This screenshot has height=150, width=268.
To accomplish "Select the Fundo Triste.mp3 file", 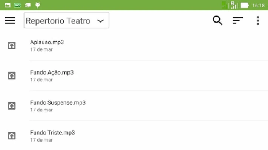I will click(x=52, y=133).
